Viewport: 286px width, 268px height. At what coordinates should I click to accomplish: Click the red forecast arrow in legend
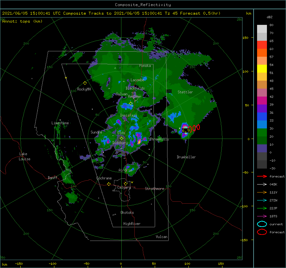coord(262,176)
